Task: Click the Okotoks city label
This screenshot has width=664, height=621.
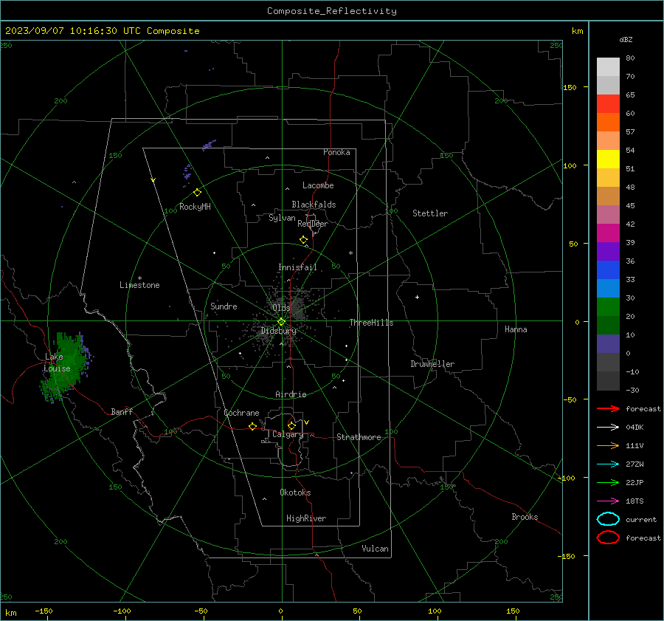Action: (295, 493)
